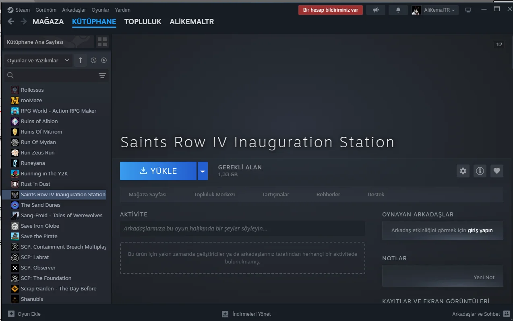Screen dimensions: 513x321
Task: Switch to Big Picture mode monitor icon
Action: coord(468,10)
